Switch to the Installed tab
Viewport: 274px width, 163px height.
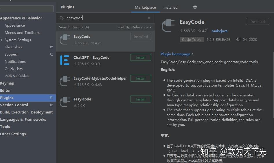point(170,8)
